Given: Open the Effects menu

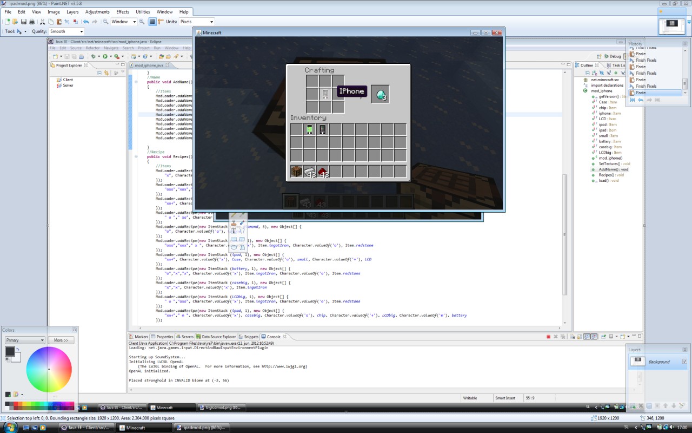Looking at the screenshot, I should [x=123, y=11].
